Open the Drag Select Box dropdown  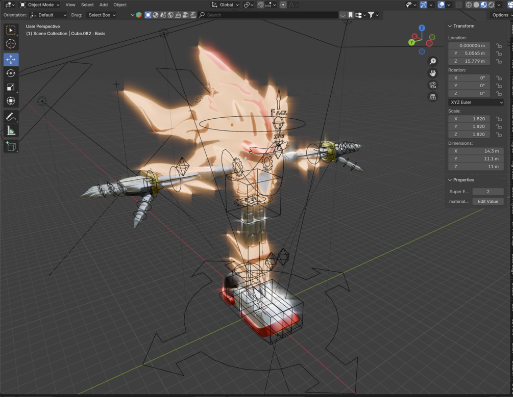[102, 15]
